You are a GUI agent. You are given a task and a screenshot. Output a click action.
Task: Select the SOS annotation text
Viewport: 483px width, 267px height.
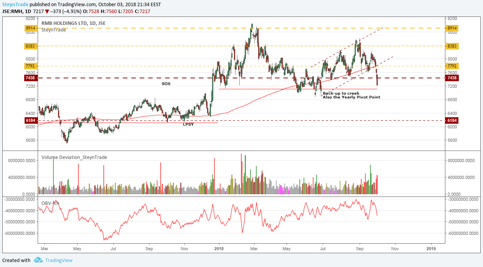click(166, 84)
